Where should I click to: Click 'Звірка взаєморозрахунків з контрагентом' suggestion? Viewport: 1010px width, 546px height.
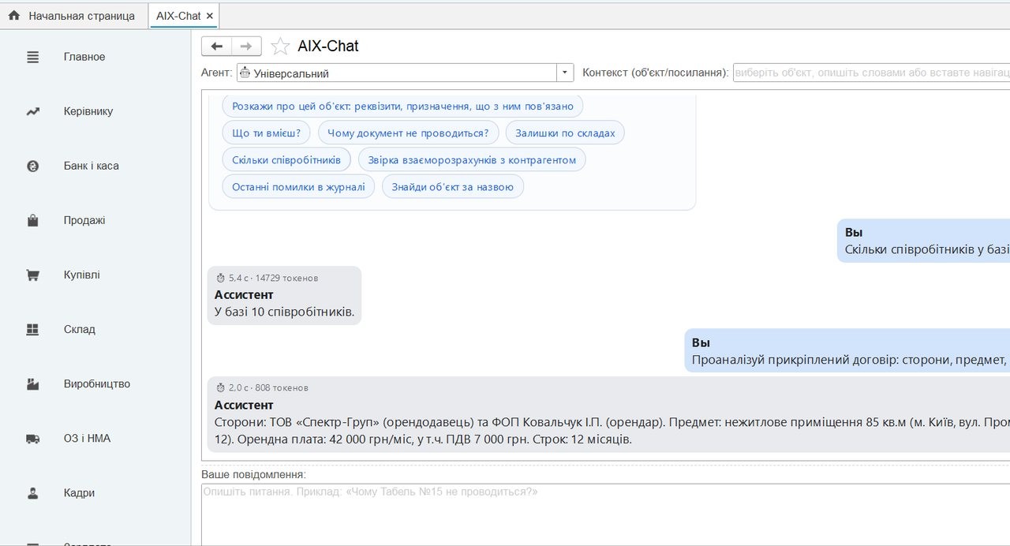click(472, 159)
